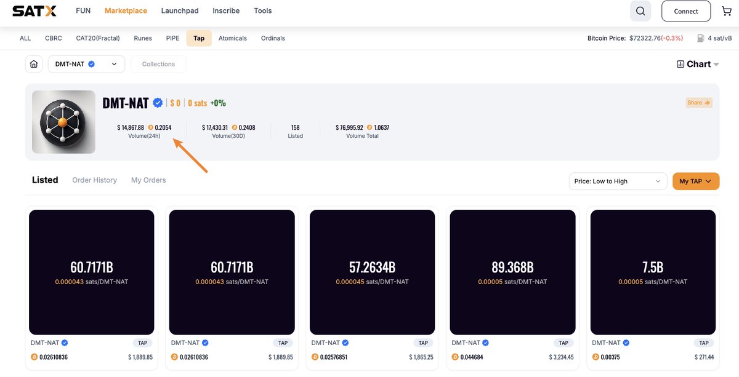Click Bitcoin icon next to 1.0637
The width and height of the screenshot is (739, 377).
tap(368, 128)
